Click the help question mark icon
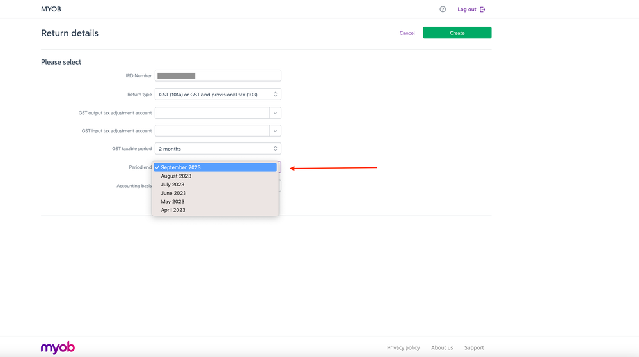This screenshot has width=639, height=357. click(443, 10)
